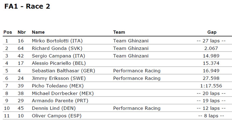Viewport: 232px width, 123px height.
Task: Select driver Richard Gonda (SVK)
Action: tap(57, 48)
